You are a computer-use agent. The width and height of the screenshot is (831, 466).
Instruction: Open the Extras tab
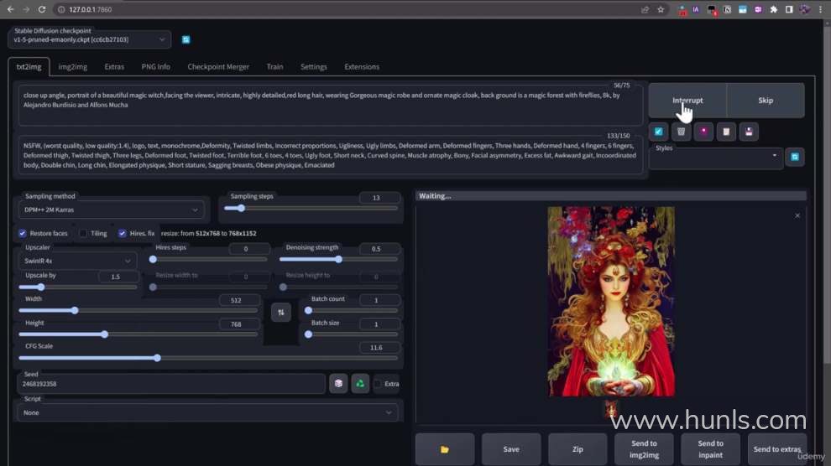(x=114, y=67)
